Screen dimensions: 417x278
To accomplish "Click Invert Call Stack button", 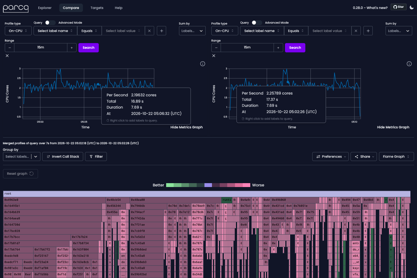I will click(x=63, y=157).
